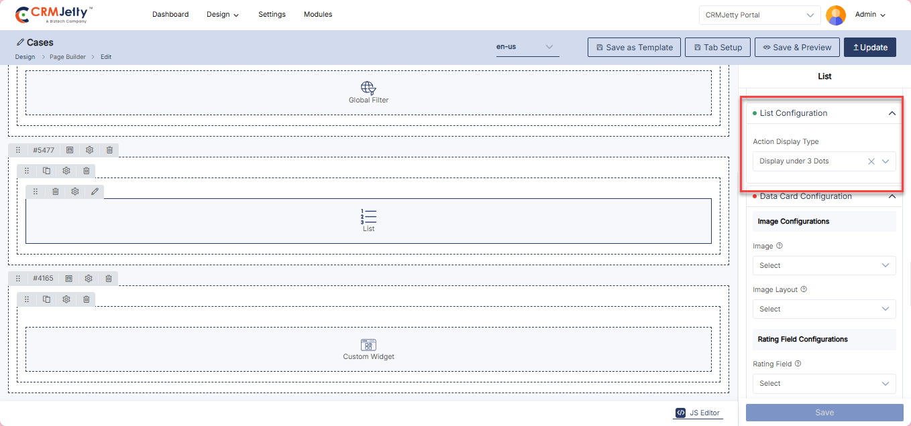Delete the List widget using trash icon
Viewport: 911px width, 426px height.
[x=56, y=192]
